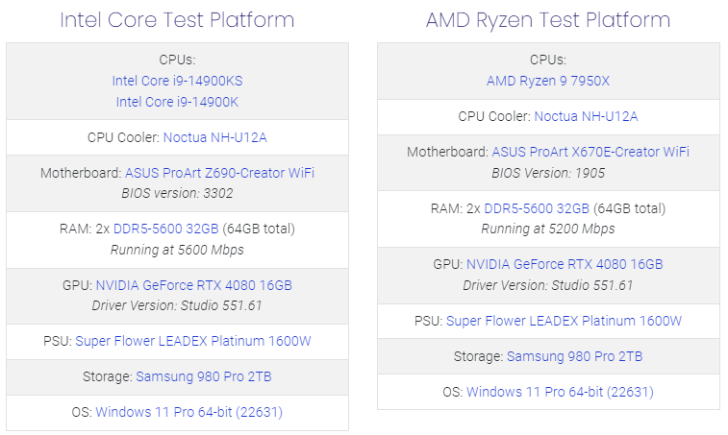The height and width of the screenshot is (435, 728).
Task: Click the AMD Ryzen Test Platform heading
Action: (x=548, y=20)
